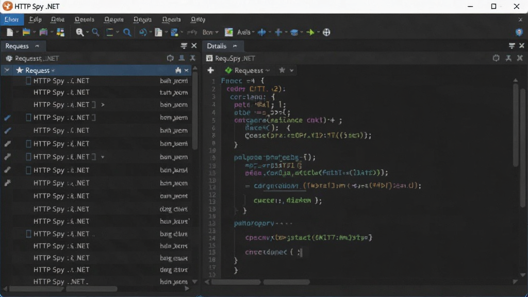Open the last menu bar item 'Ddity'
528x297 pixels.
tap(197, 20)
